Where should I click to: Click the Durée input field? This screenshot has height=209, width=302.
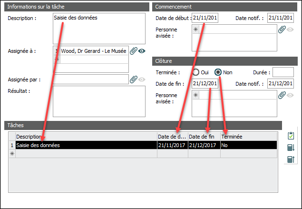(x=283, y=72)
